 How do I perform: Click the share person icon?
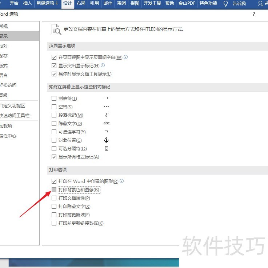[260, 4]
